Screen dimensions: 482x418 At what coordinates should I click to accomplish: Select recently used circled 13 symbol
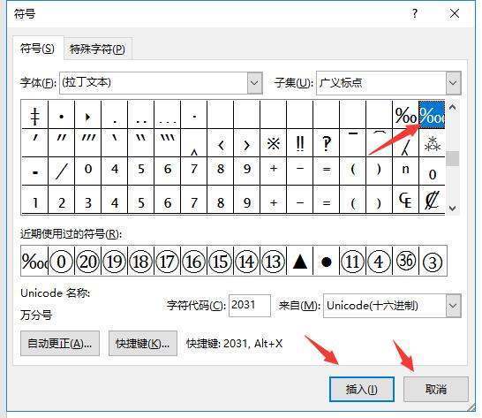coord(274,262)
